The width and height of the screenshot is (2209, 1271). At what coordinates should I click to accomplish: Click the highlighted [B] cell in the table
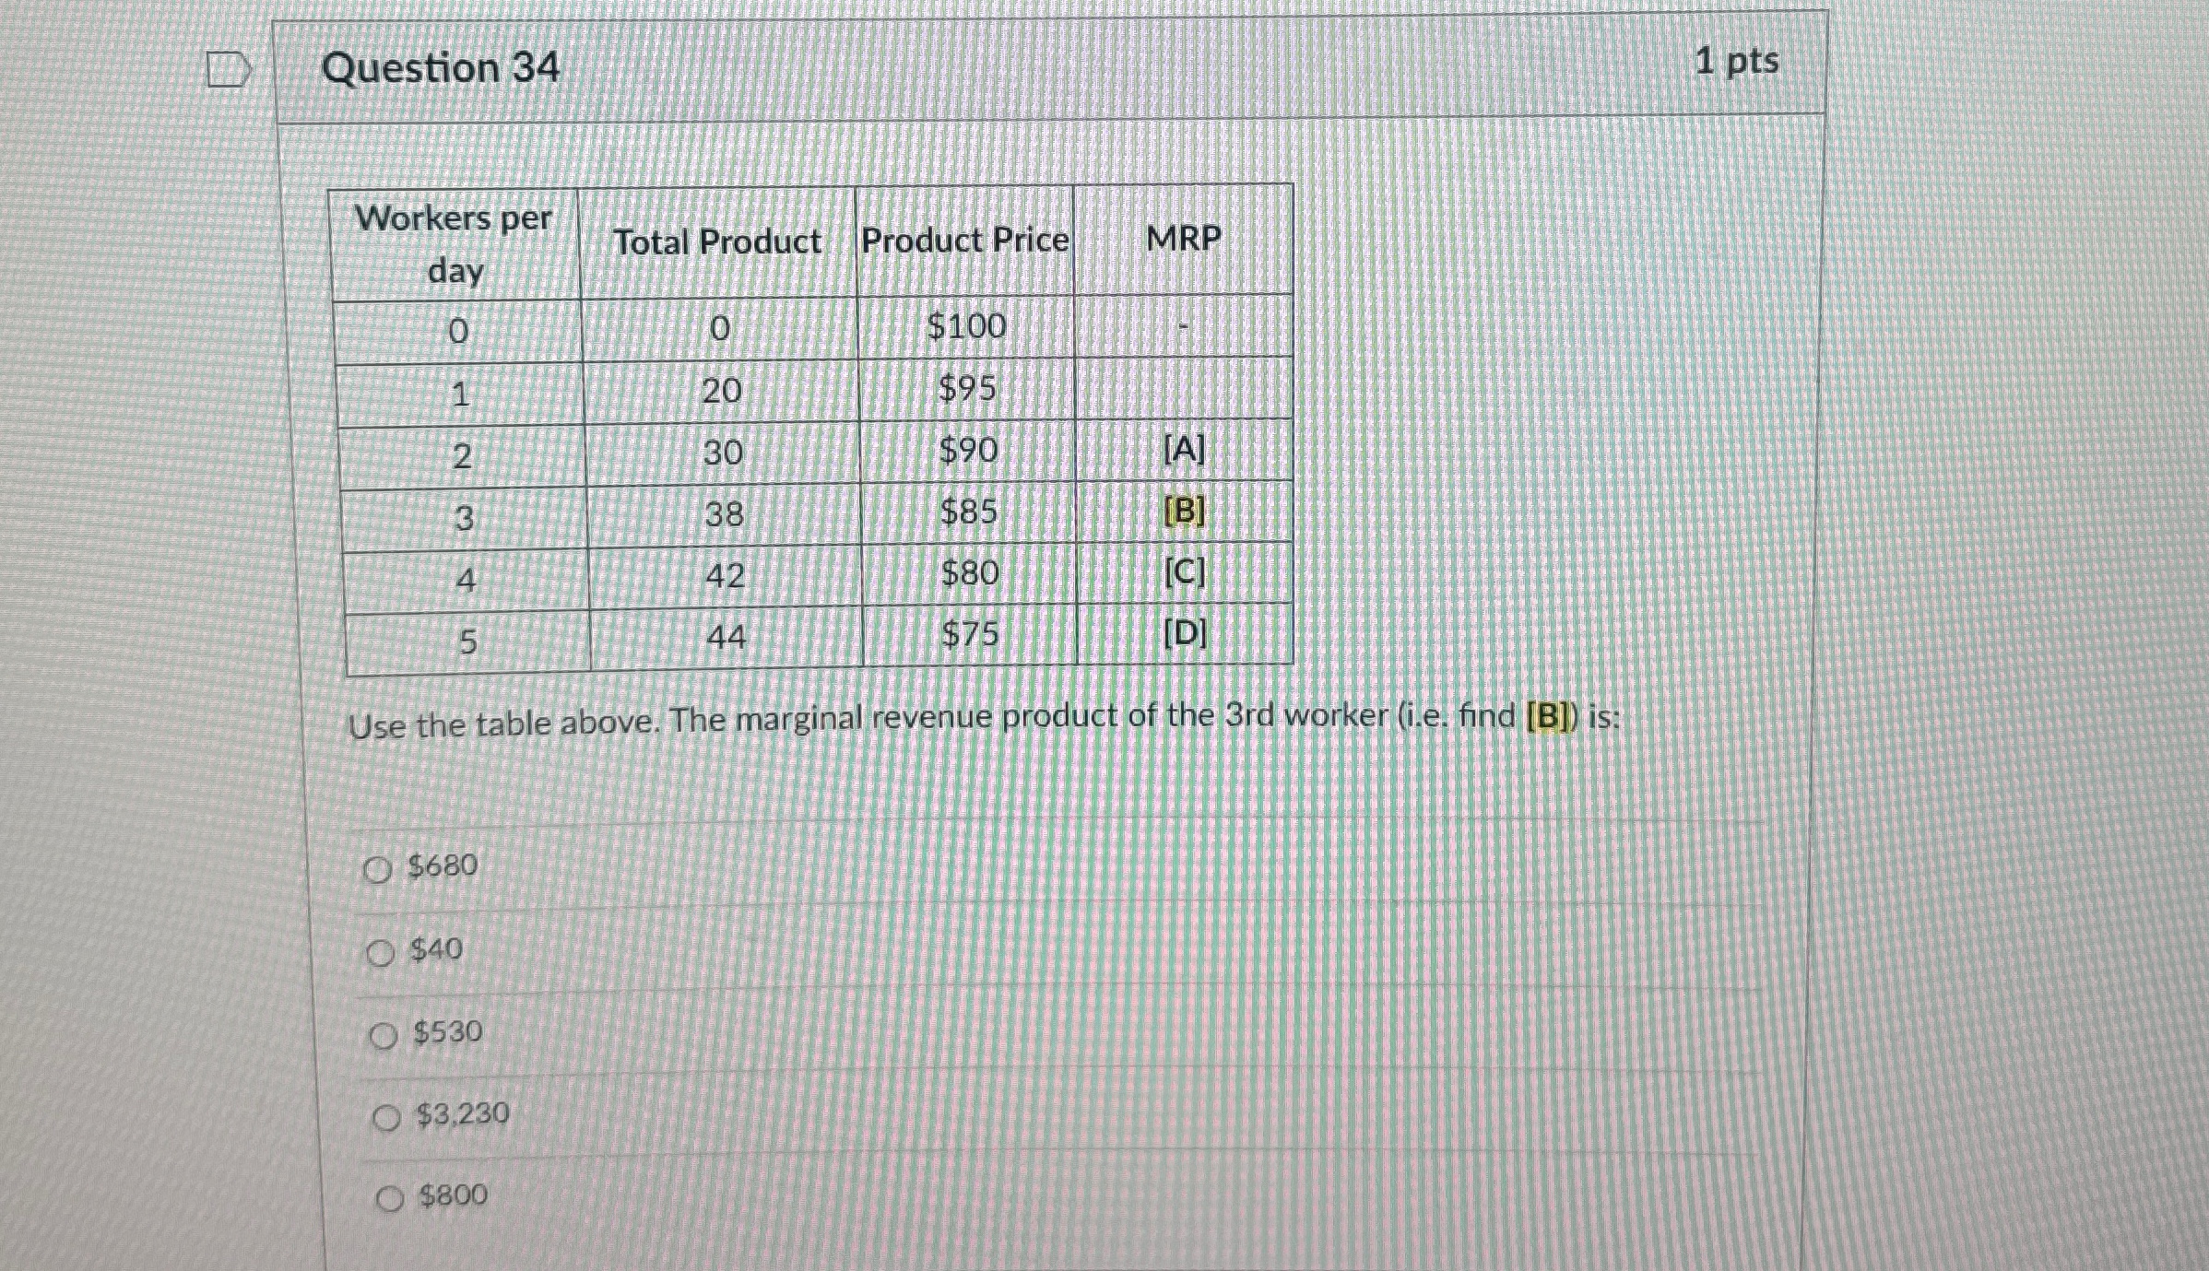(1185, 512)
